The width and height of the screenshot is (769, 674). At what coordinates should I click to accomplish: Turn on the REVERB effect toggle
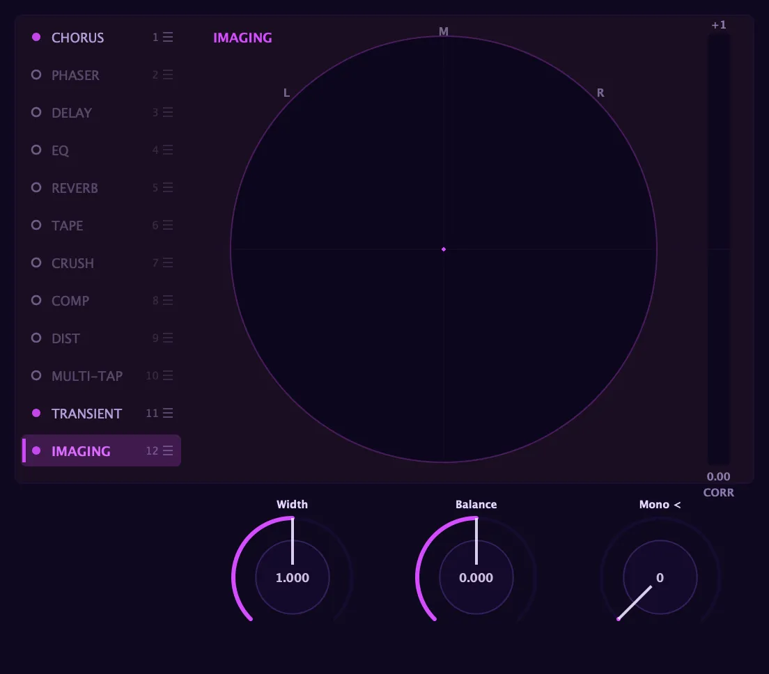point(36,187)
